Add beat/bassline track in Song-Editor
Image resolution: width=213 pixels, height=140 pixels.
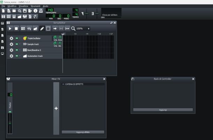pos(23,29)
